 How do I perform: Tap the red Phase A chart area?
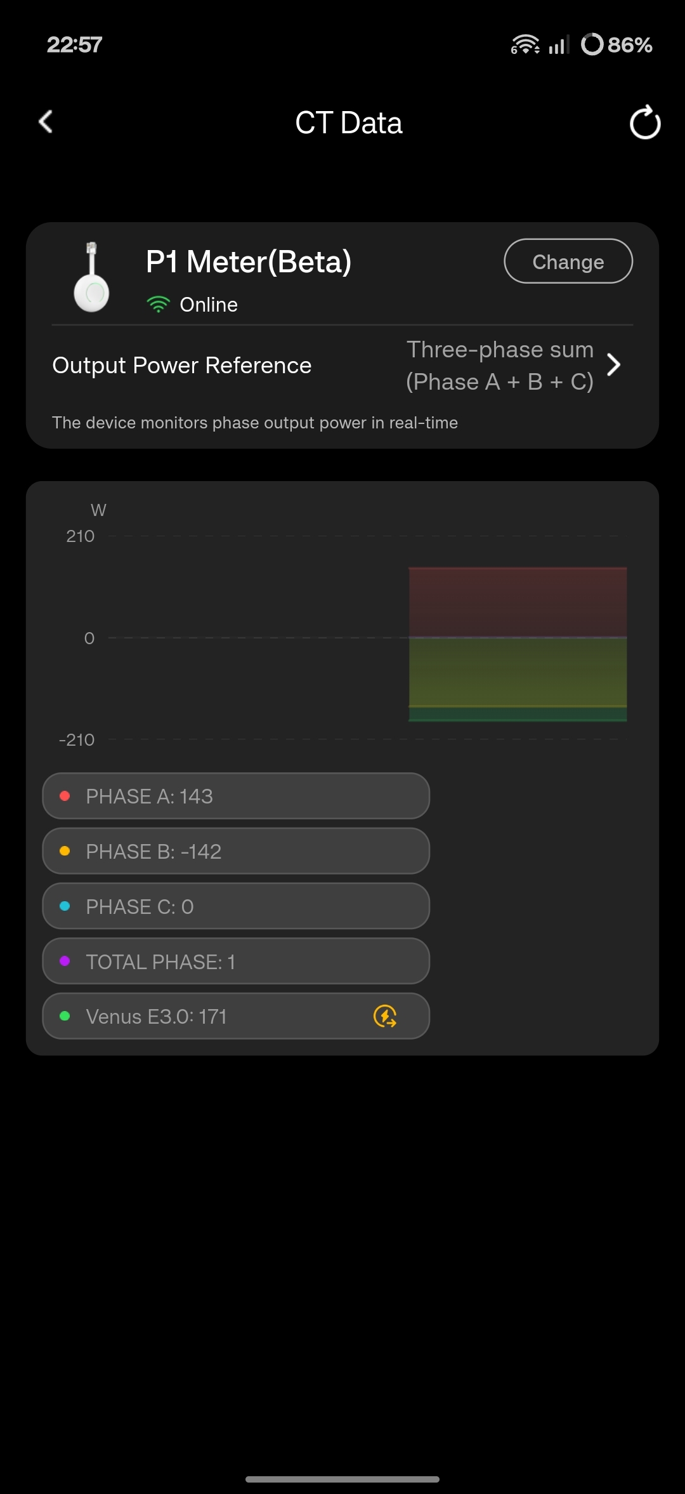coord(518,602)
